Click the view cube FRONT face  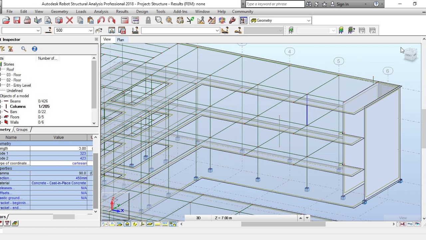point(408,55)
